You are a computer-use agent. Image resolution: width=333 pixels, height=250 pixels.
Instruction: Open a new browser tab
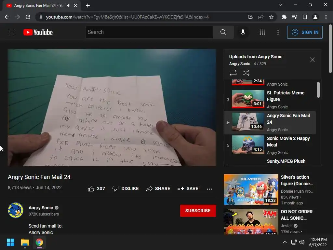[x=88, y=6]
